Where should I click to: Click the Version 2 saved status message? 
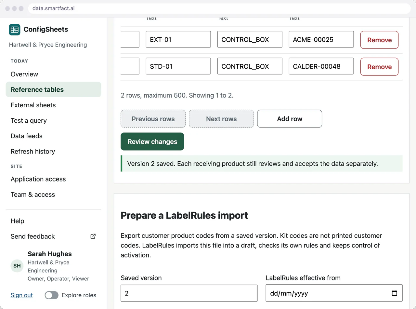click(x=262, y=164)
